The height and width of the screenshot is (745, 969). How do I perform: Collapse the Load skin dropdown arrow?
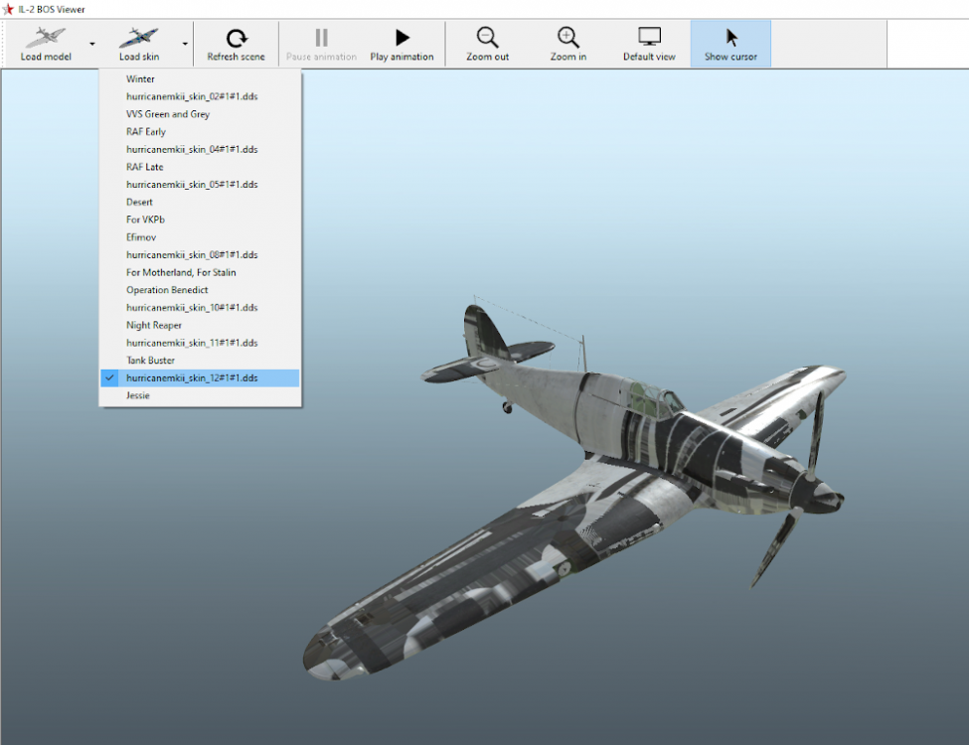pyautogui.click(x=185, y=45)
